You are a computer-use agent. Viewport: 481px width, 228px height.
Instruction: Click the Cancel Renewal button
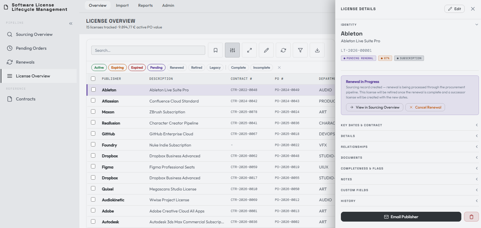click(425, 107)
